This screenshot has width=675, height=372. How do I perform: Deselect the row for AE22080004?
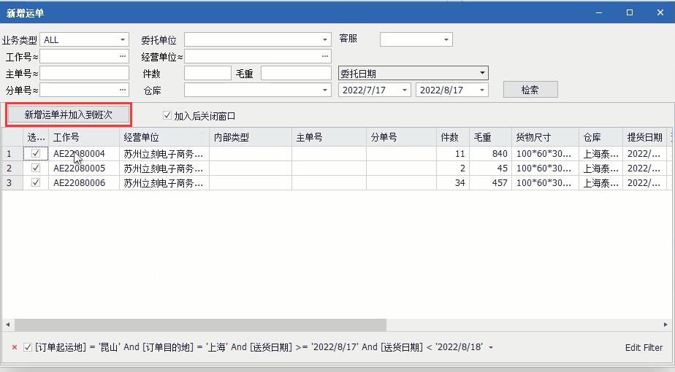coord(36,154)
